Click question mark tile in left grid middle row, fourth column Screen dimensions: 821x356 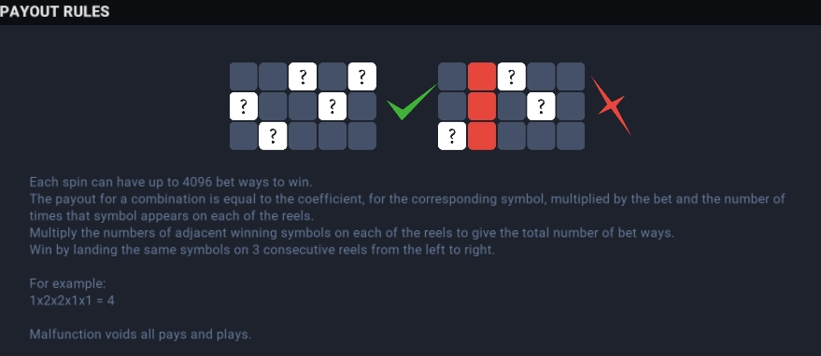tap(333, 106)
